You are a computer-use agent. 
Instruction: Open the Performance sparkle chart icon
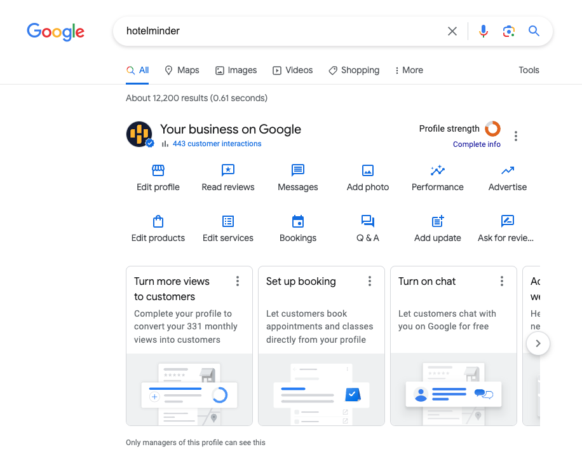(x=438, y=170)
